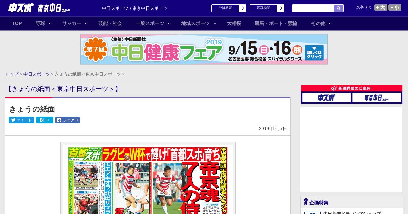Expand the その他 dropdown chevron
This screenshot has height=214, width=408.
click(x=330, y=23)
